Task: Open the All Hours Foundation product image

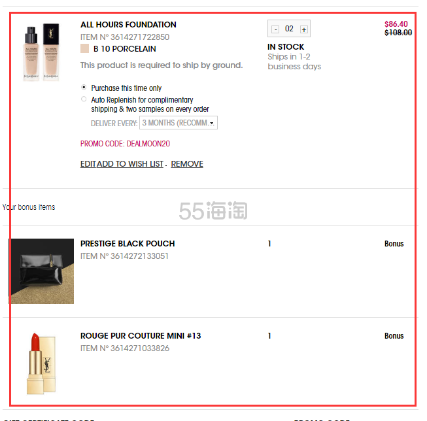Action: tap(41, 52)
